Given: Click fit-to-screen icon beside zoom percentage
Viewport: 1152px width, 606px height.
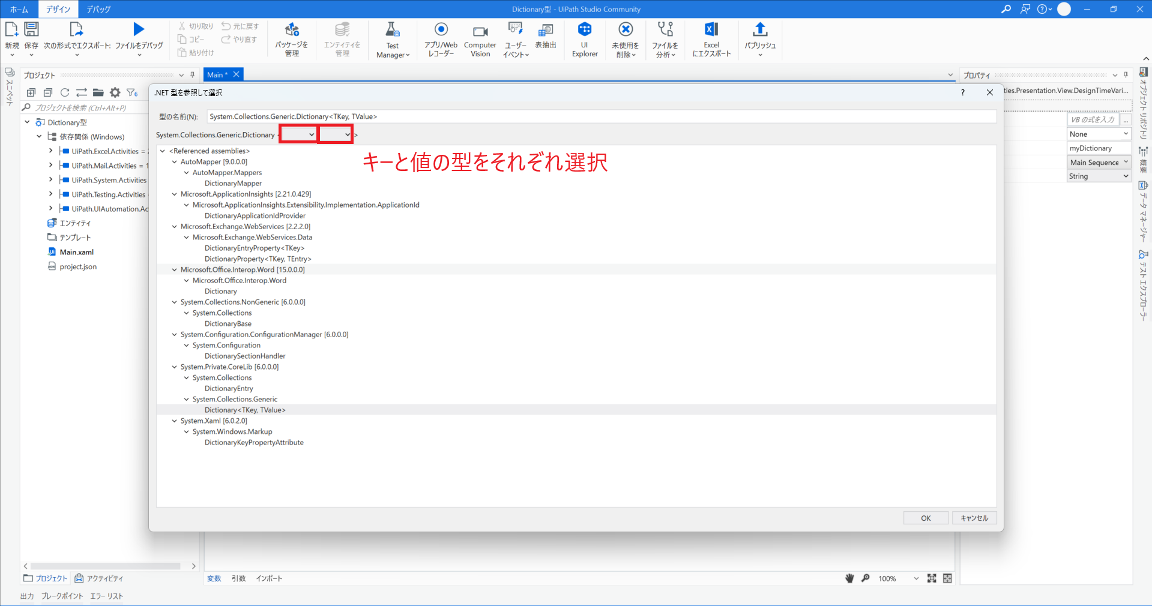Looking at the screenshot, I should point(932,578).
